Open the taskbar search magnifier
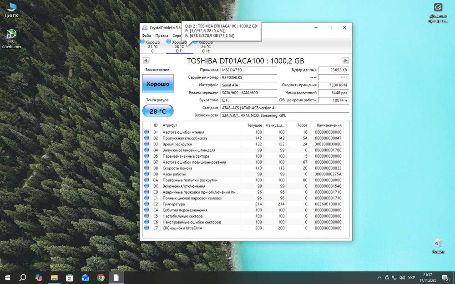 23,278
